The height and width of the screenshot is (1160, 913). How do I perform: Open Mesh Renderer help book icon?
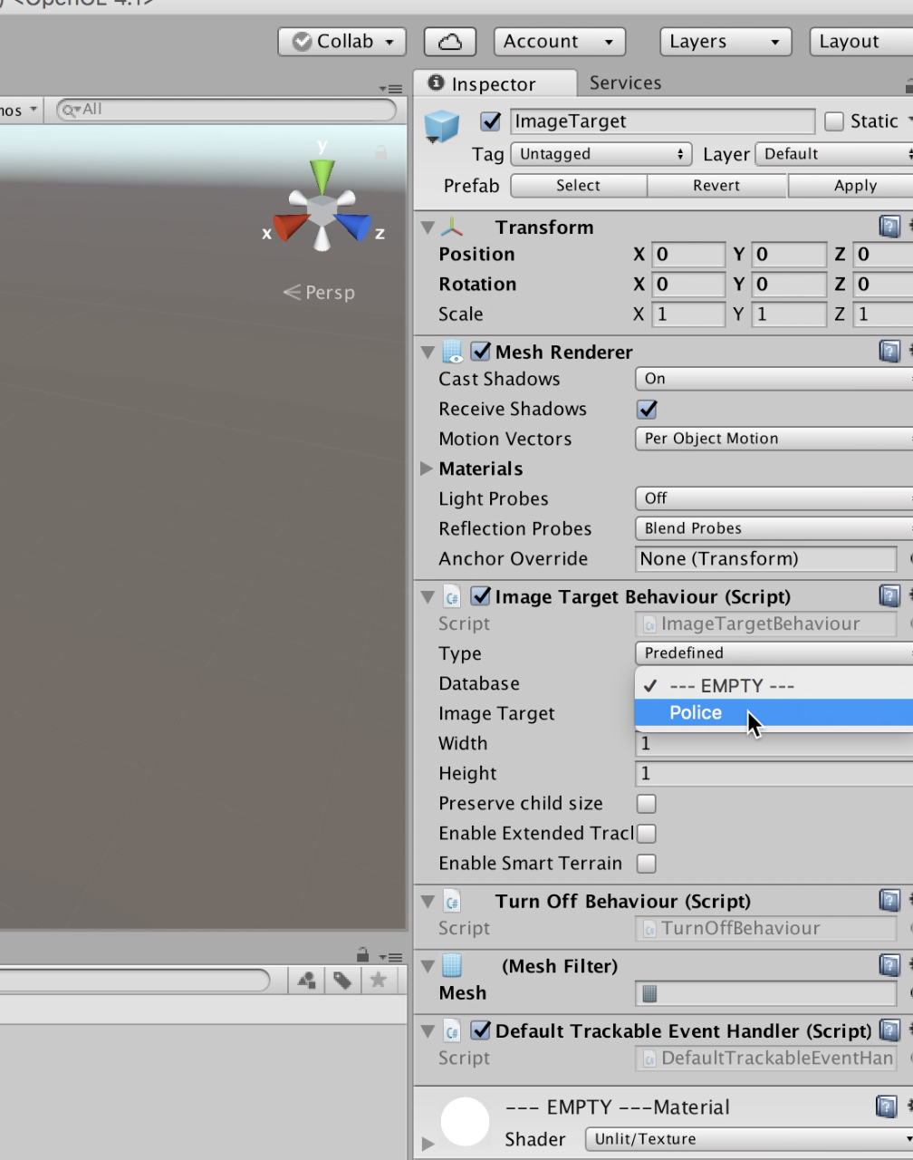(889, 352)
